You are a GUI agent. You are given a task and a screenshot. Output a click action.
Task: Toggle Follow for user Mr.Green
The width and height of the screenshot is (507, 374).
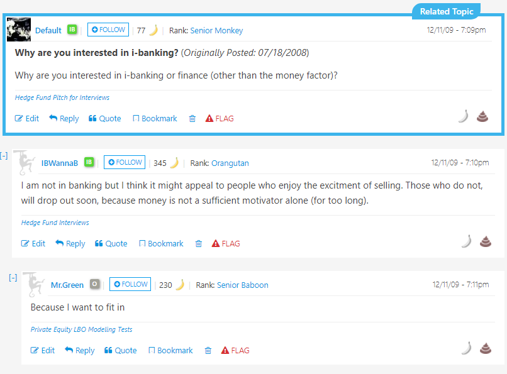point(130,285)
